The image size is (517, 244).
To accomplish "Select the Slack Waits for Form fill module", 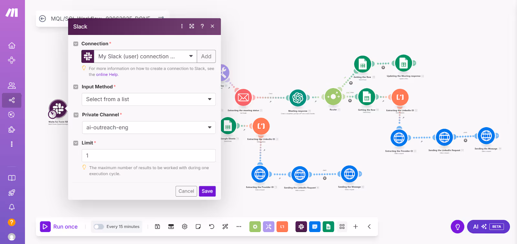I will (58, 109).
